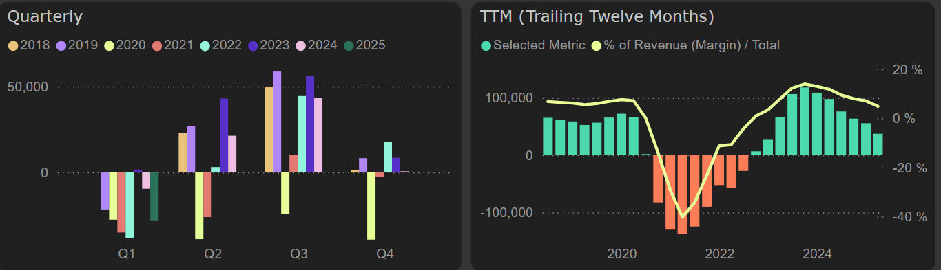Select the 2021 legend marker
The height and width of the screenshot is (270, 941).
156,46
